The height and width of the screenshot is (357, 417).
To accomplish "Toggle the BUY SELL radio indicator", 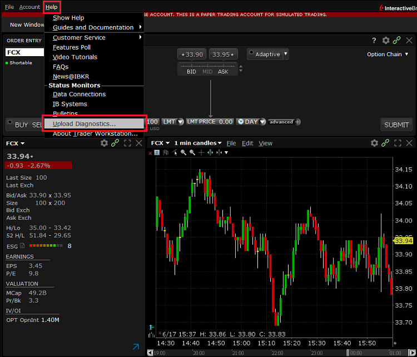I will tap(10, 122).
